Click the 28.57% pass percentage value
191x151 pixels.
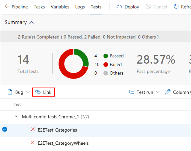[x=156, y=60]
